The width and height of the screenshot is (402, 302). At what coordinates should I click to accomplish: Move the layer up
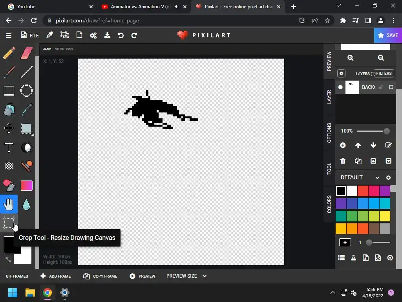coord(358,145)
